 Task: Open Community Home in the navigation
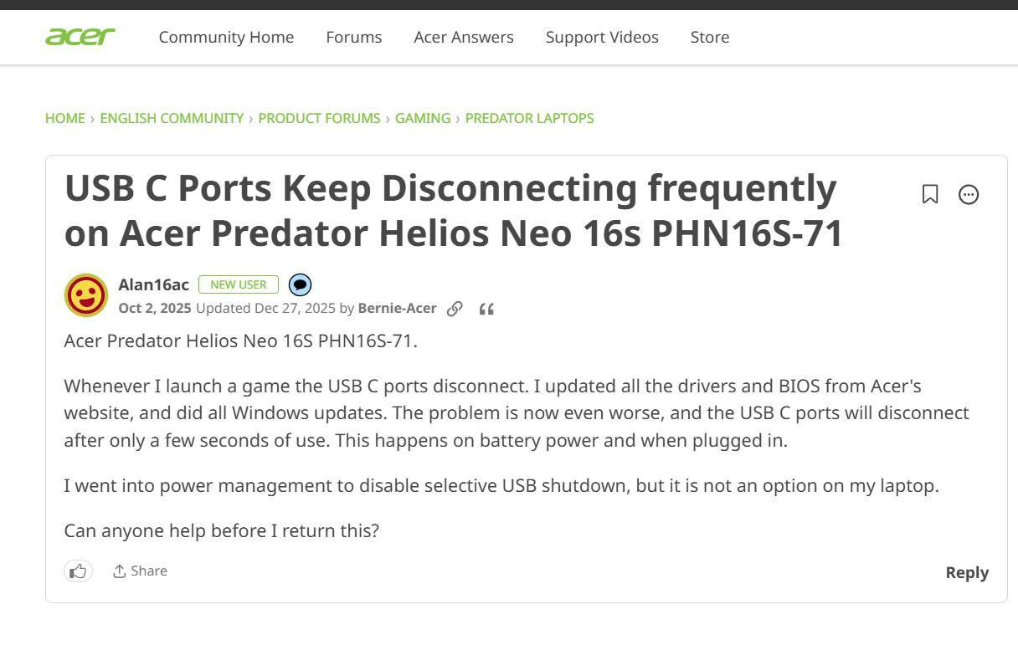(x=226, y=37)
